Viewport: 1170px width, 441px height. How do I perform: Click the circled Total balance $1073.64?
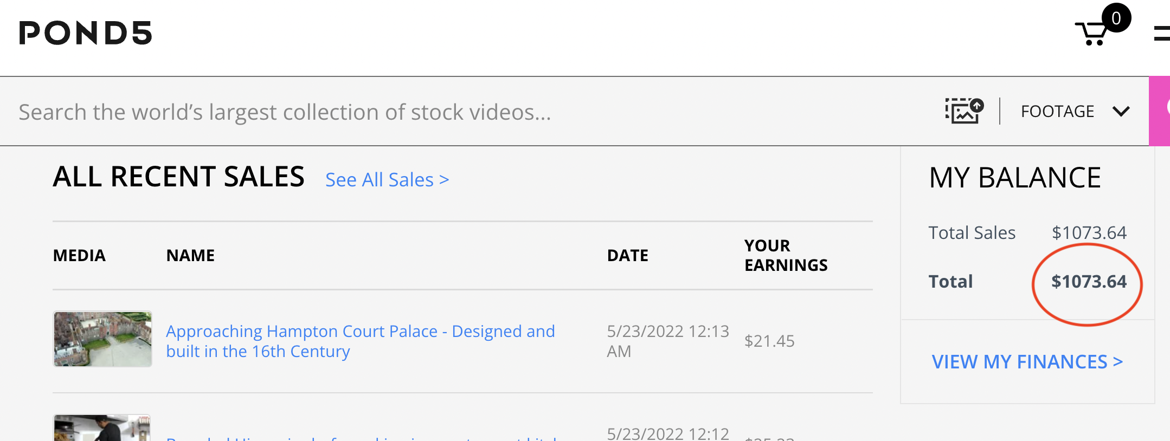[1089, 282]
